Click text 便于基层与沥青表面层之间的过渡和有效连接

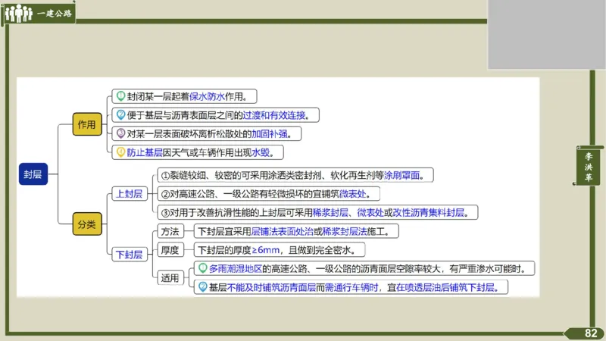coord(218,115)
